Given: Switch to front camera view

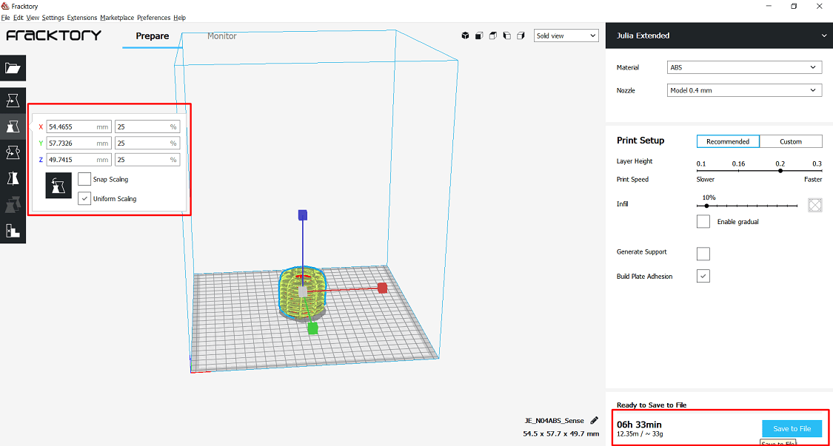Looking at the screenshot, I should click(x=479, y=36).
